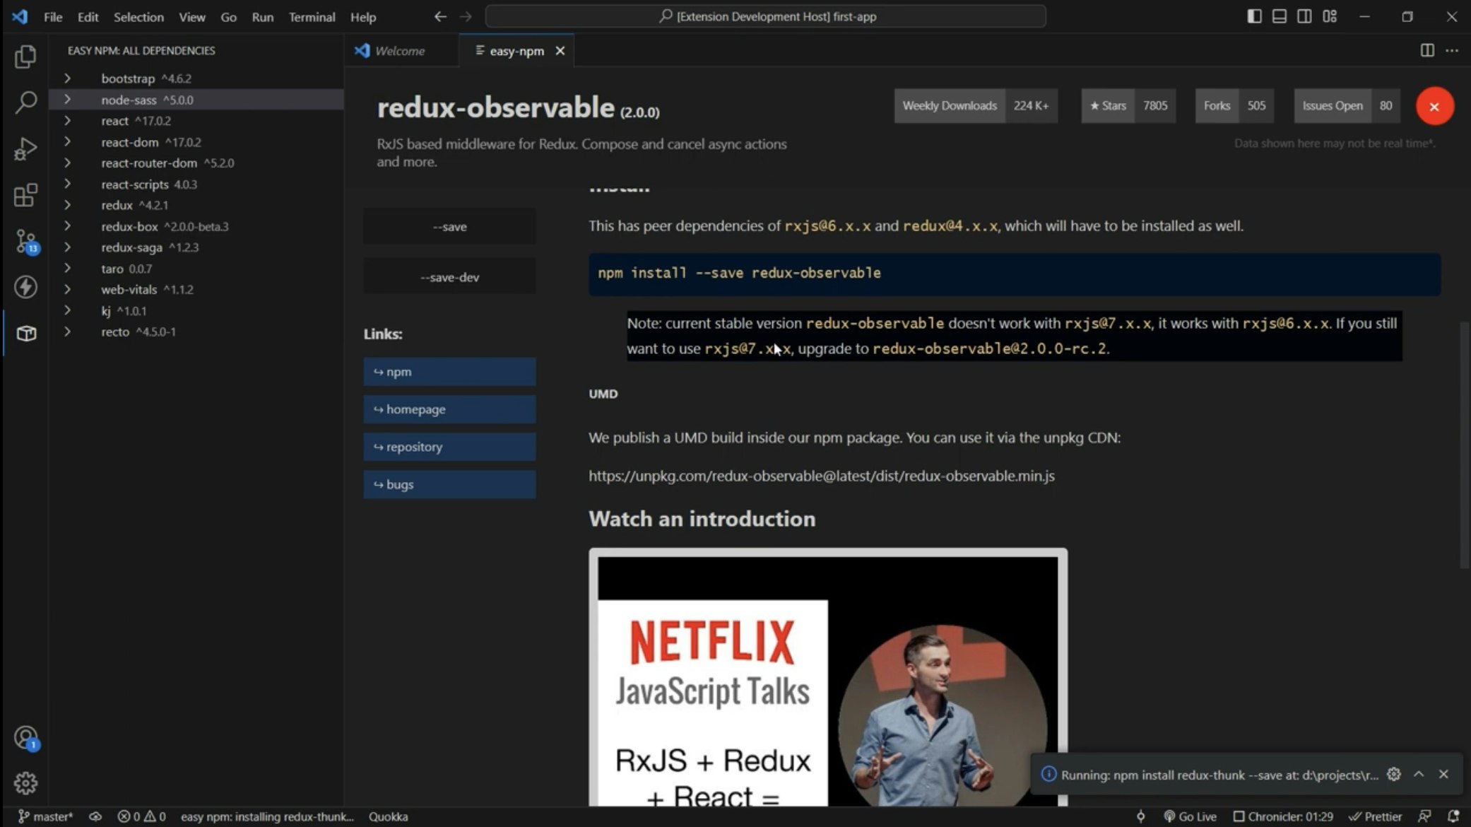The height and width of the screenshot is (827, 1471).
Task: Open the repository link
Action: (449, 447)
